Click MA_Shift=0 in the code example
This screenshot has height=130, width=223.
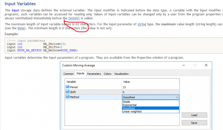[52, 47]
